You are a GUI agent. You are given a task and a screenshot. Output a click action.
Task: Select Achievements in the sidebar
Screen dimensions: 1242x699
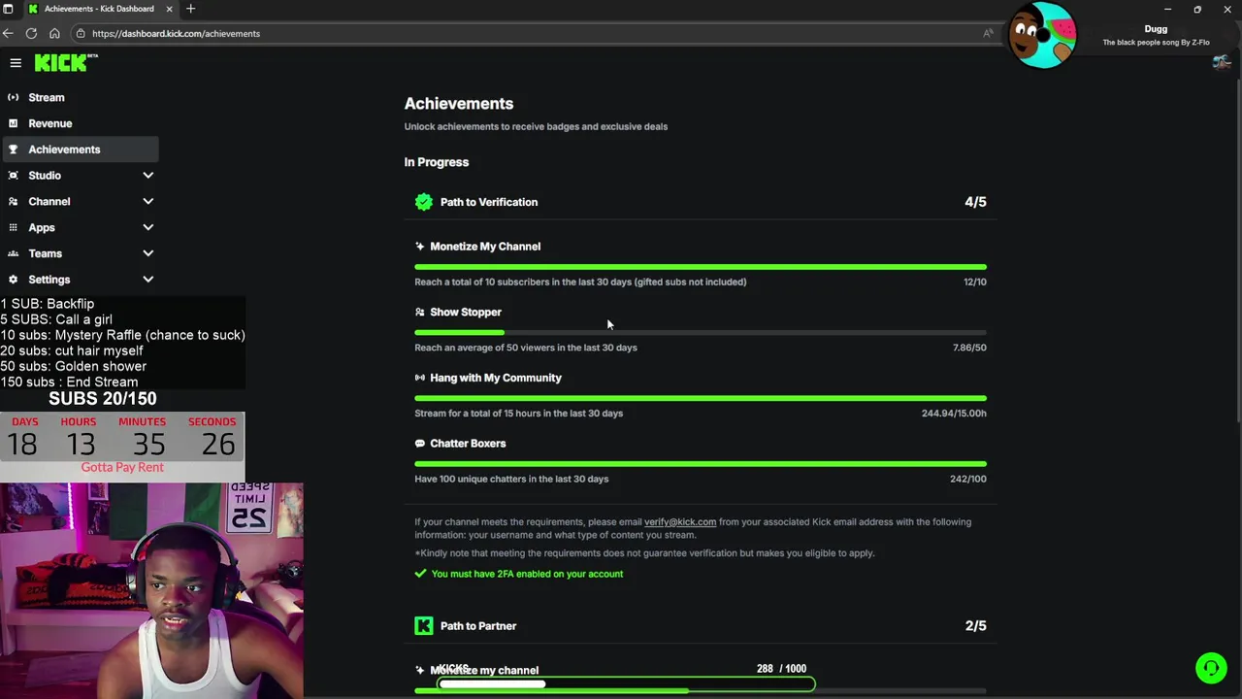tap(81, 150)
